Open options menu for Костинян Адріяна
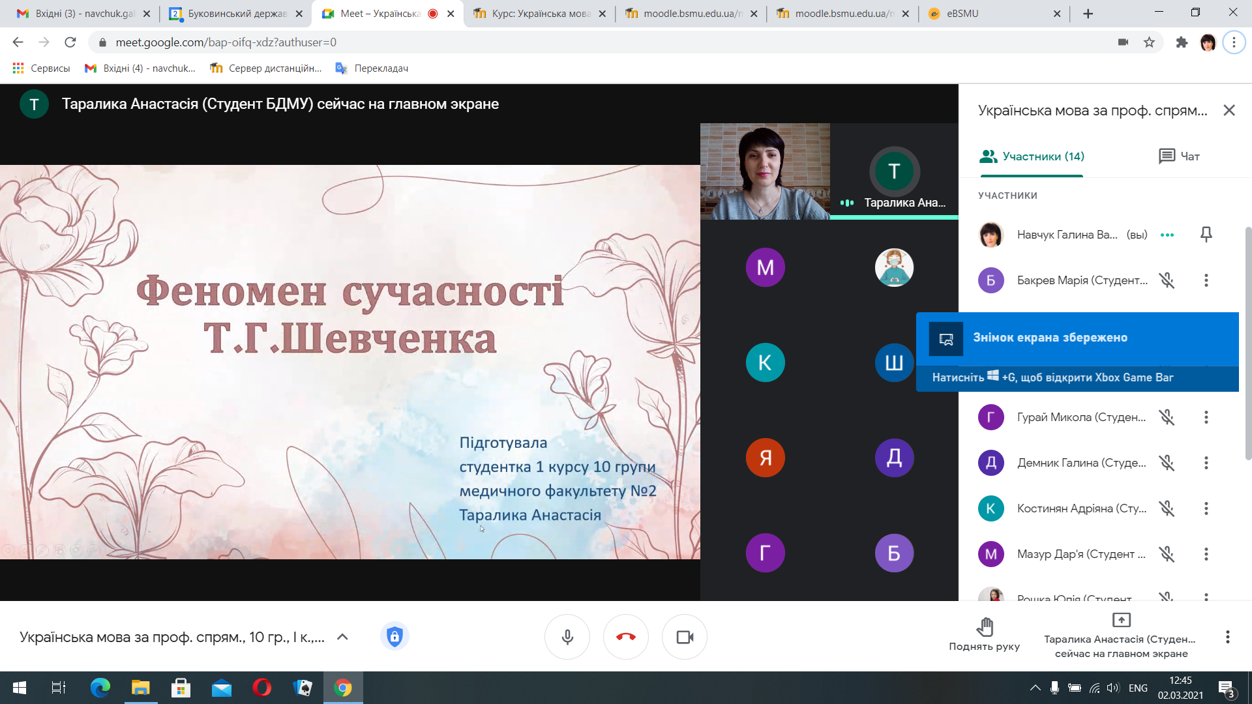This screenshot has height=704, width=1252. tap(1206, 508)
